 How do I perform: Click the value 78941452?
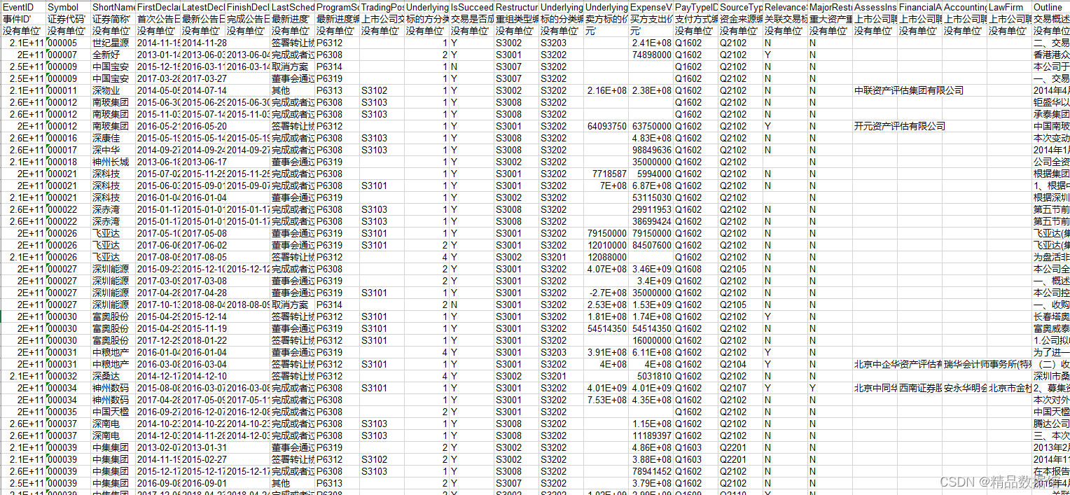651,471
